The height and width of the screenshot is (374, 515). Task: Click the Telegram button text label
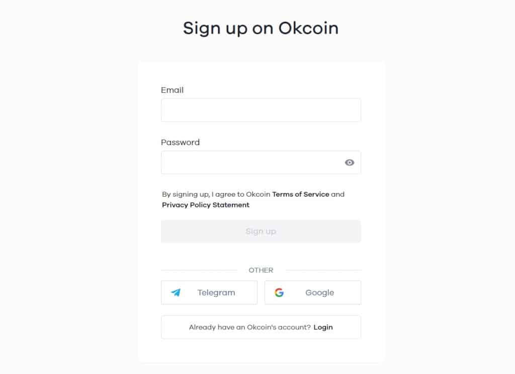[217, 292]
